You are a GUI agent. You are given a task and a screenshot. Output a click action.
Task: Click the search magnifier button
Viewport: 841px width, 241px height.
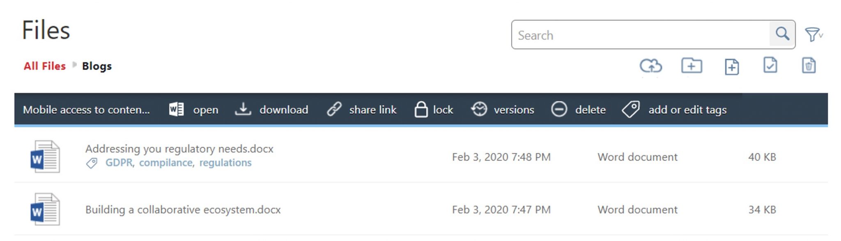(782, 34)
